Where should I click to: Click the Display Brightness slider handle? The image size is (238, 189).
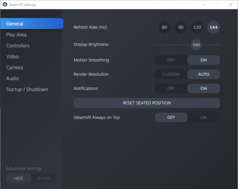click(196, 45)
